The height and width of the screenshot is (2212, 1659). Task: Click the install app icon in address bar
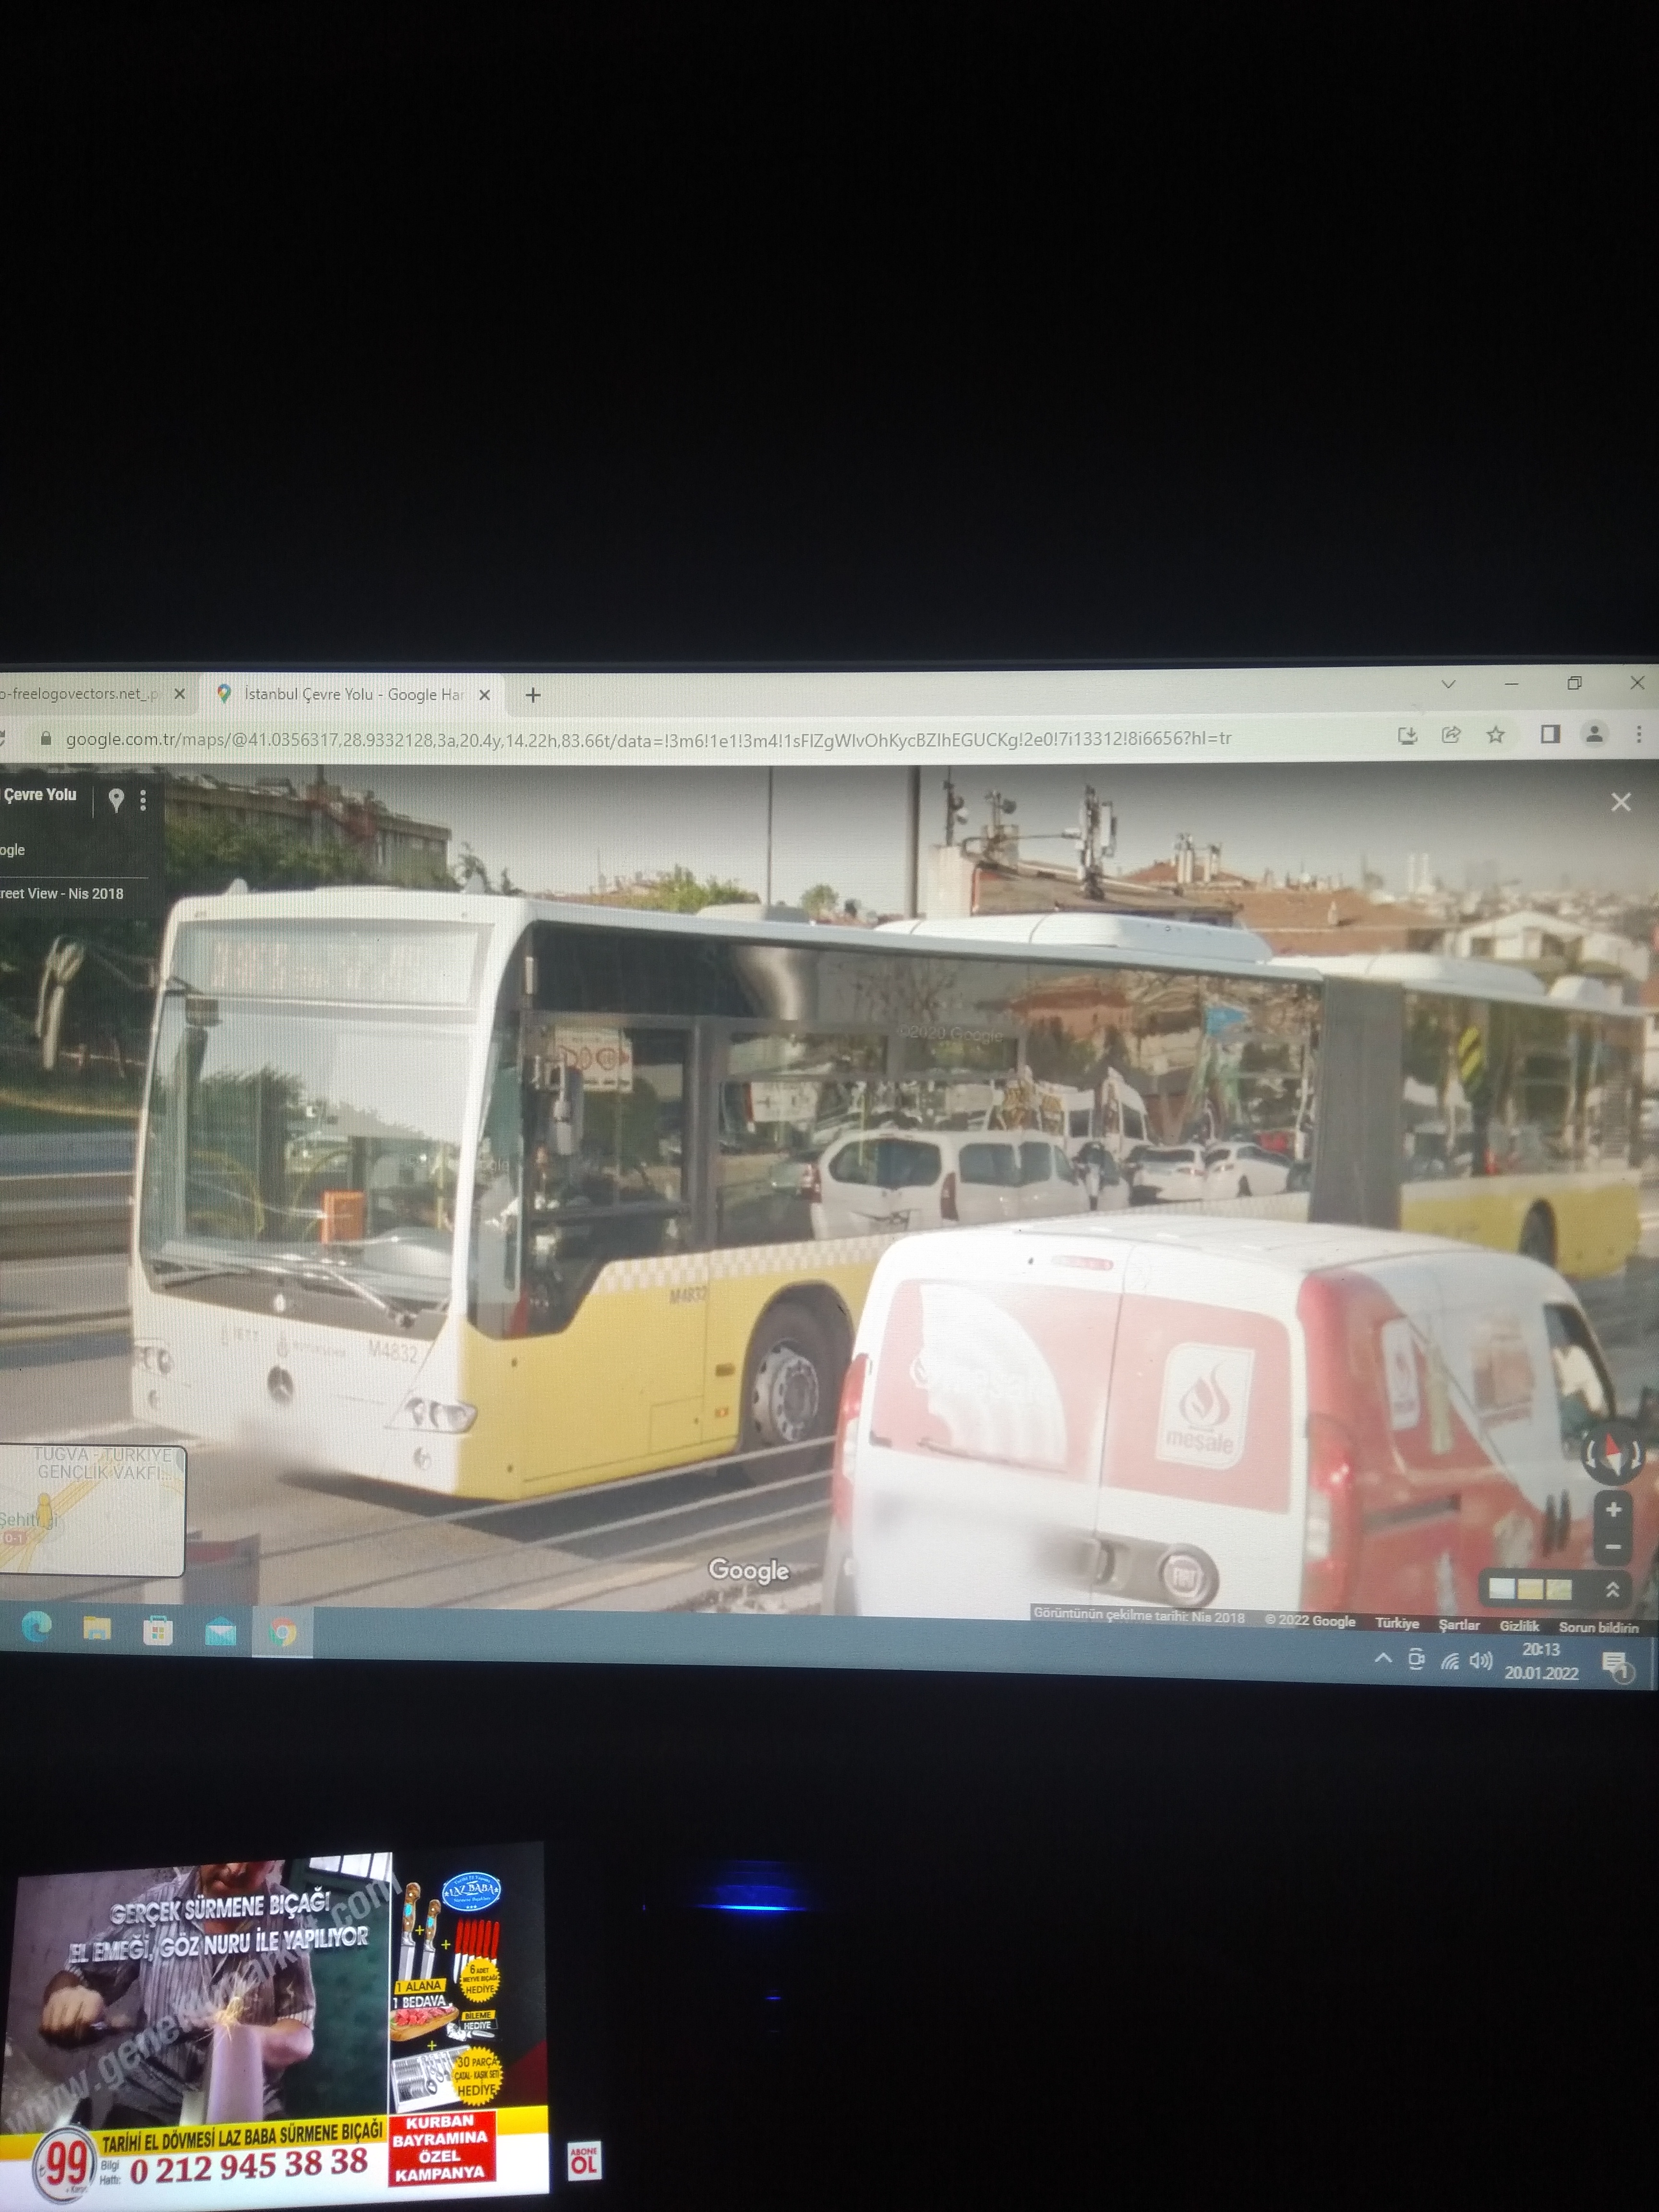pyautogui.click(x=1407, y=736)
